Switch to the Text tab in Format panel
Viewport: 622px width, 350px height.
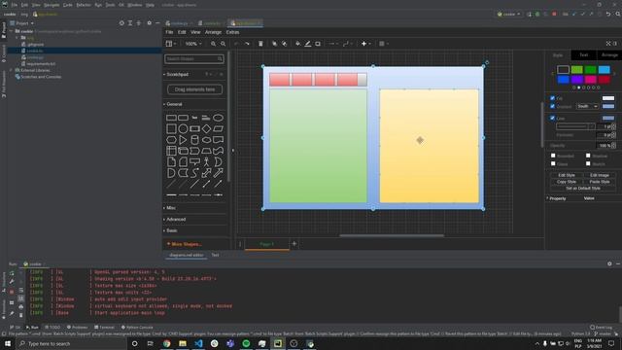coord(583,54)
